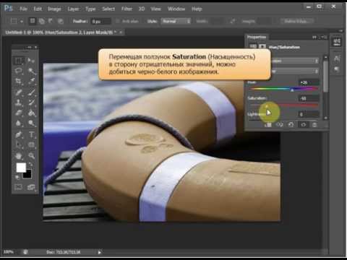This screenshot has height=260, width=347.
Task: Select the Rectangle shape tool
Action: (31, 145)
